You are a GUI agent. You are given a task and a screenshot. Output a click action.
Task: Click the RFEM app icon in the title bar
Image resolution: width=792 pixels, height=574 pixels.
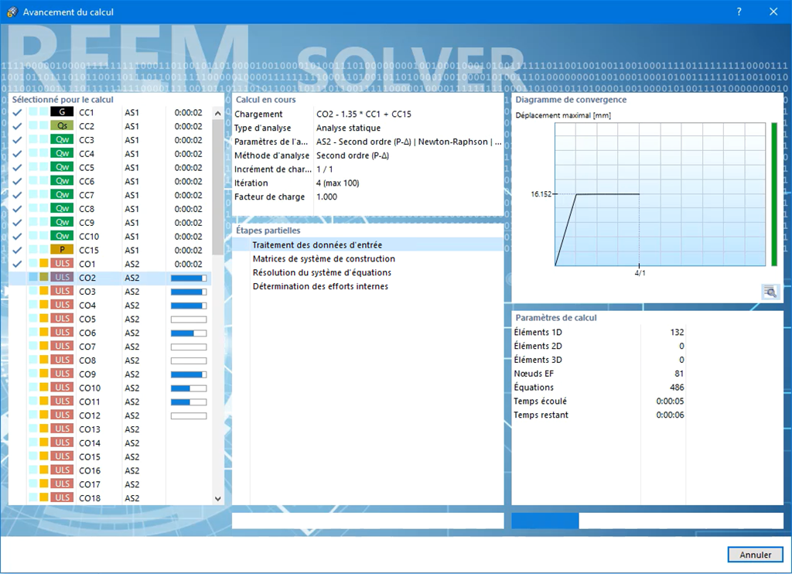[12, 12]
